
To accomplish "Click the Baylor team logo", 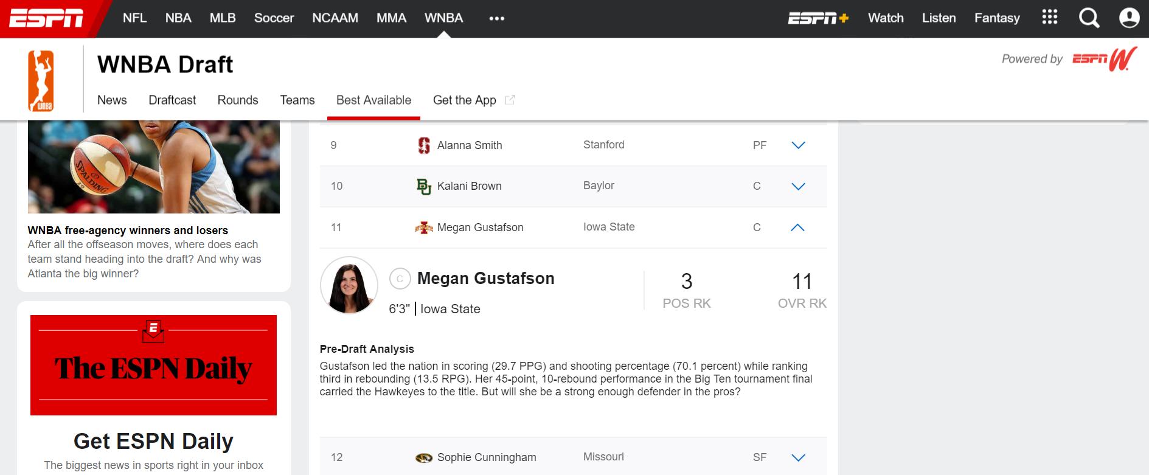I will pos(424,186).
